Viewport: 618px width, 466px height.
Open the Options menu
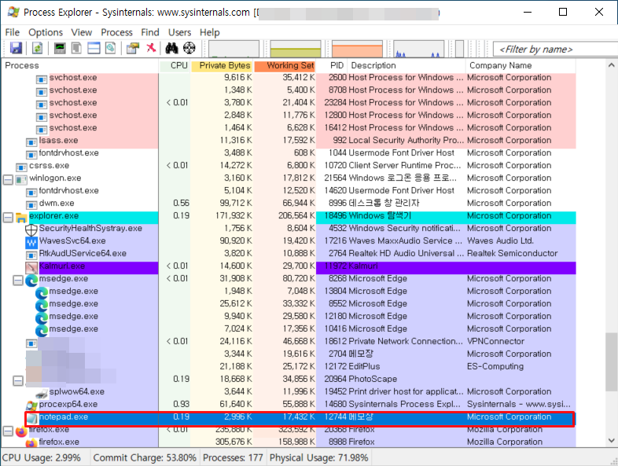coord(46,32)
